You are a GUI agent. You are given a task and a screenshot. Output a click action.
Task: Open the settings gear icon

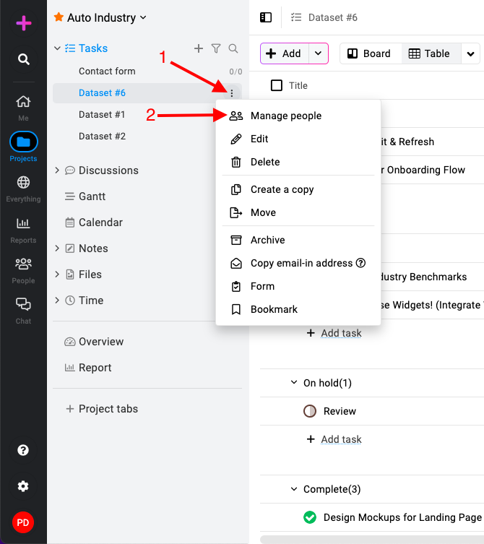coord(23,486)
